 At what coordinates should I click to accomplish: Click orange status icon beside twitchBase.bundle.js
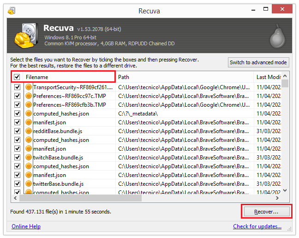pyautogui.click(x=29, y=158)
